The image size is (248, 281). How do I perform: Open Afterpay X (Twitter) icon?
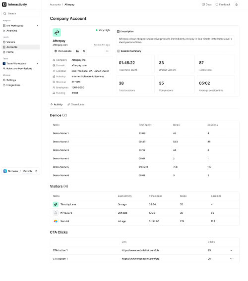tap(84, 51)
